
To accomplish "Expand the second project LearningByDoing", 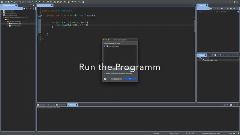I will tap(2, 13).
